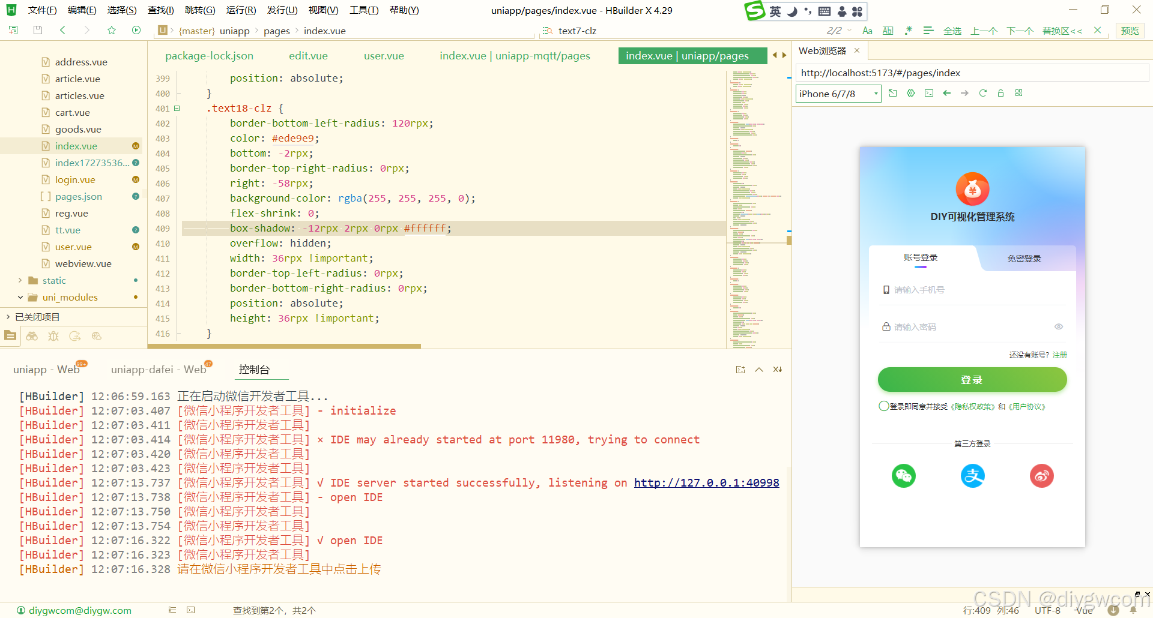Click the save file toolbar icon
The width and height of the screenshot is (1153, 618).
(x=38, y=30)
